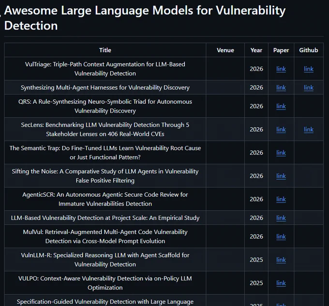Open paper link for Sifting the Noise
Image resolution: width=329 pixels, height=306 pixels.
[x=281, y=176]
